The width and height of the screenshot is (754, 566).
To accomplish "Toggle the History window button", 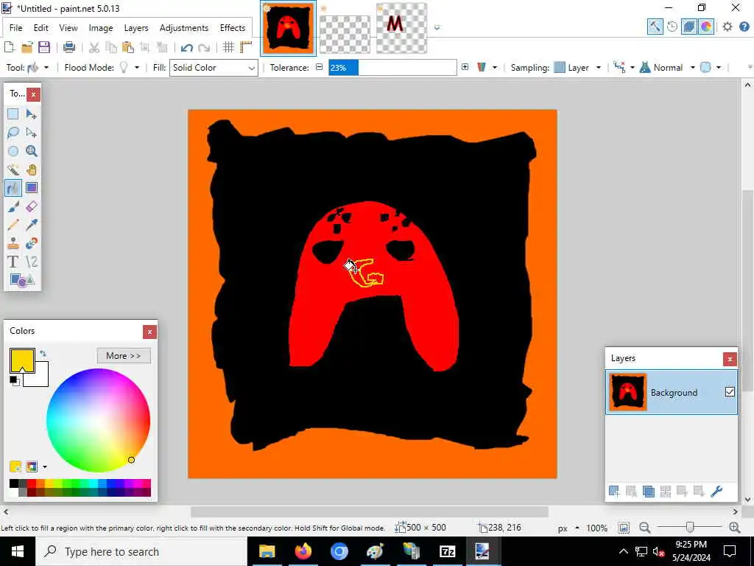I will 672,27.
